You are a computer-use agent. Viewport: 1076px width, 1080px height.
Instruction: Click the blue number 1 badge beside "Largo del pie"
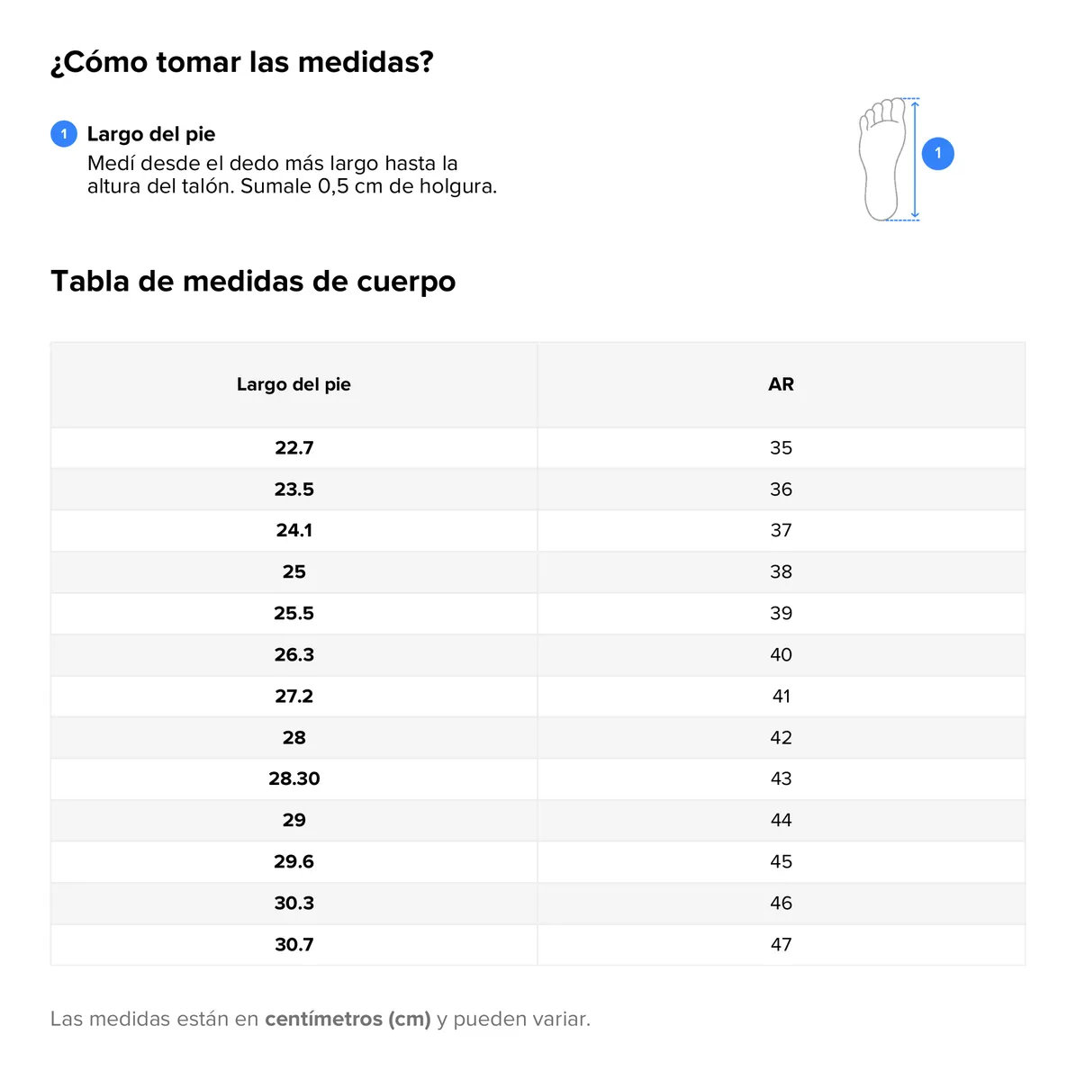coord(63,134)
